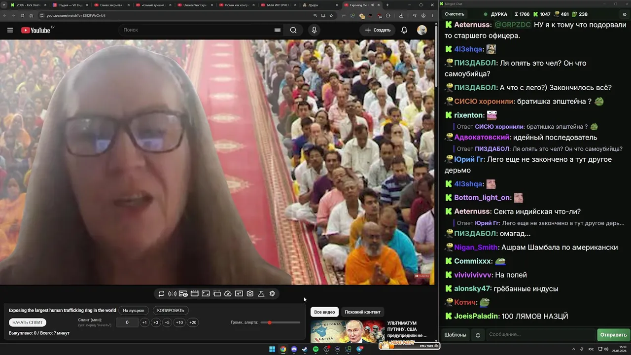Click the flask icon under the video
The image size is (631, 355).
click(261, 294)
